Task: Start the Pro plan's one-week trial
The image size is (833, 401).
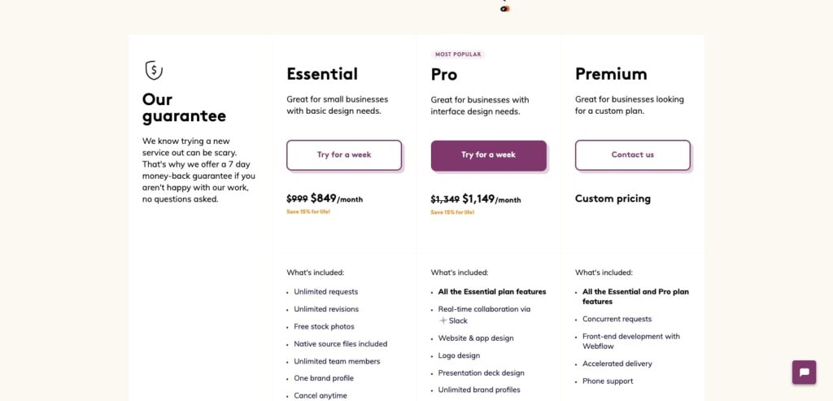Action: pyautogui.click(x=488, y=155)
